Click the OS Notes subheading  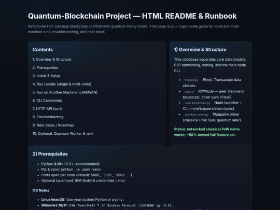point(41,190)
